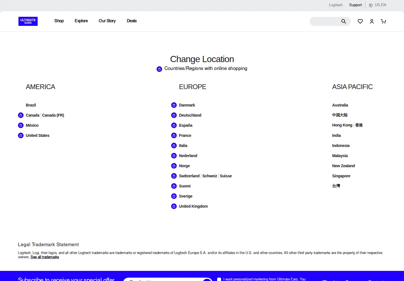Click shopping bag icon next to Norge
The width and height of the screenshot is (404, 281).
[174, 166]
